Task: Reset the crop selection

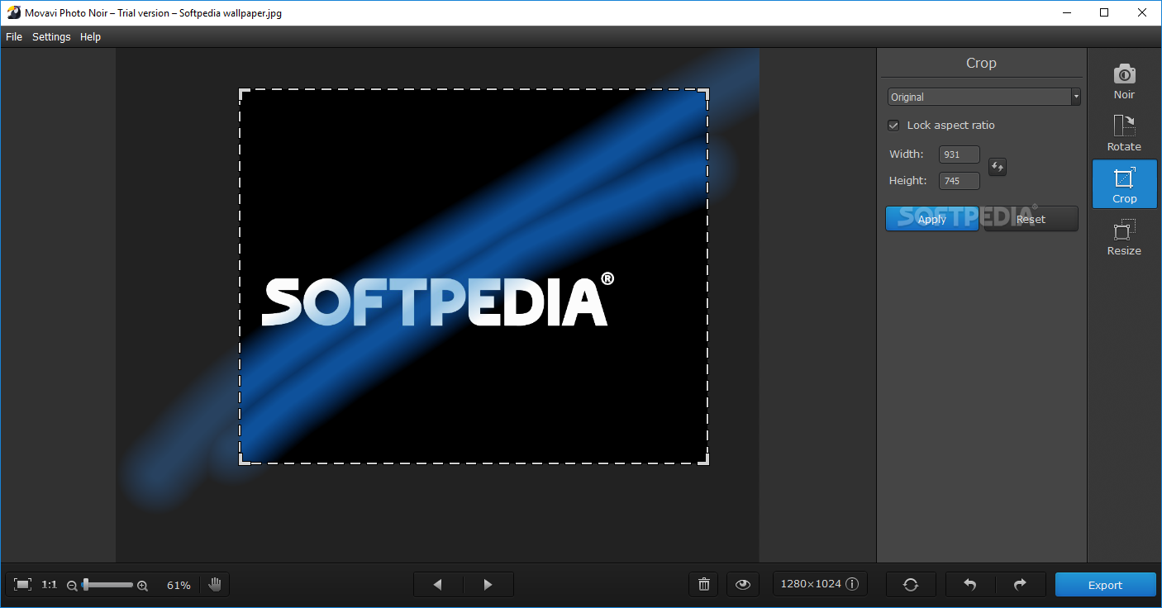Action: pyautogui.click(x=1031, y=219)
